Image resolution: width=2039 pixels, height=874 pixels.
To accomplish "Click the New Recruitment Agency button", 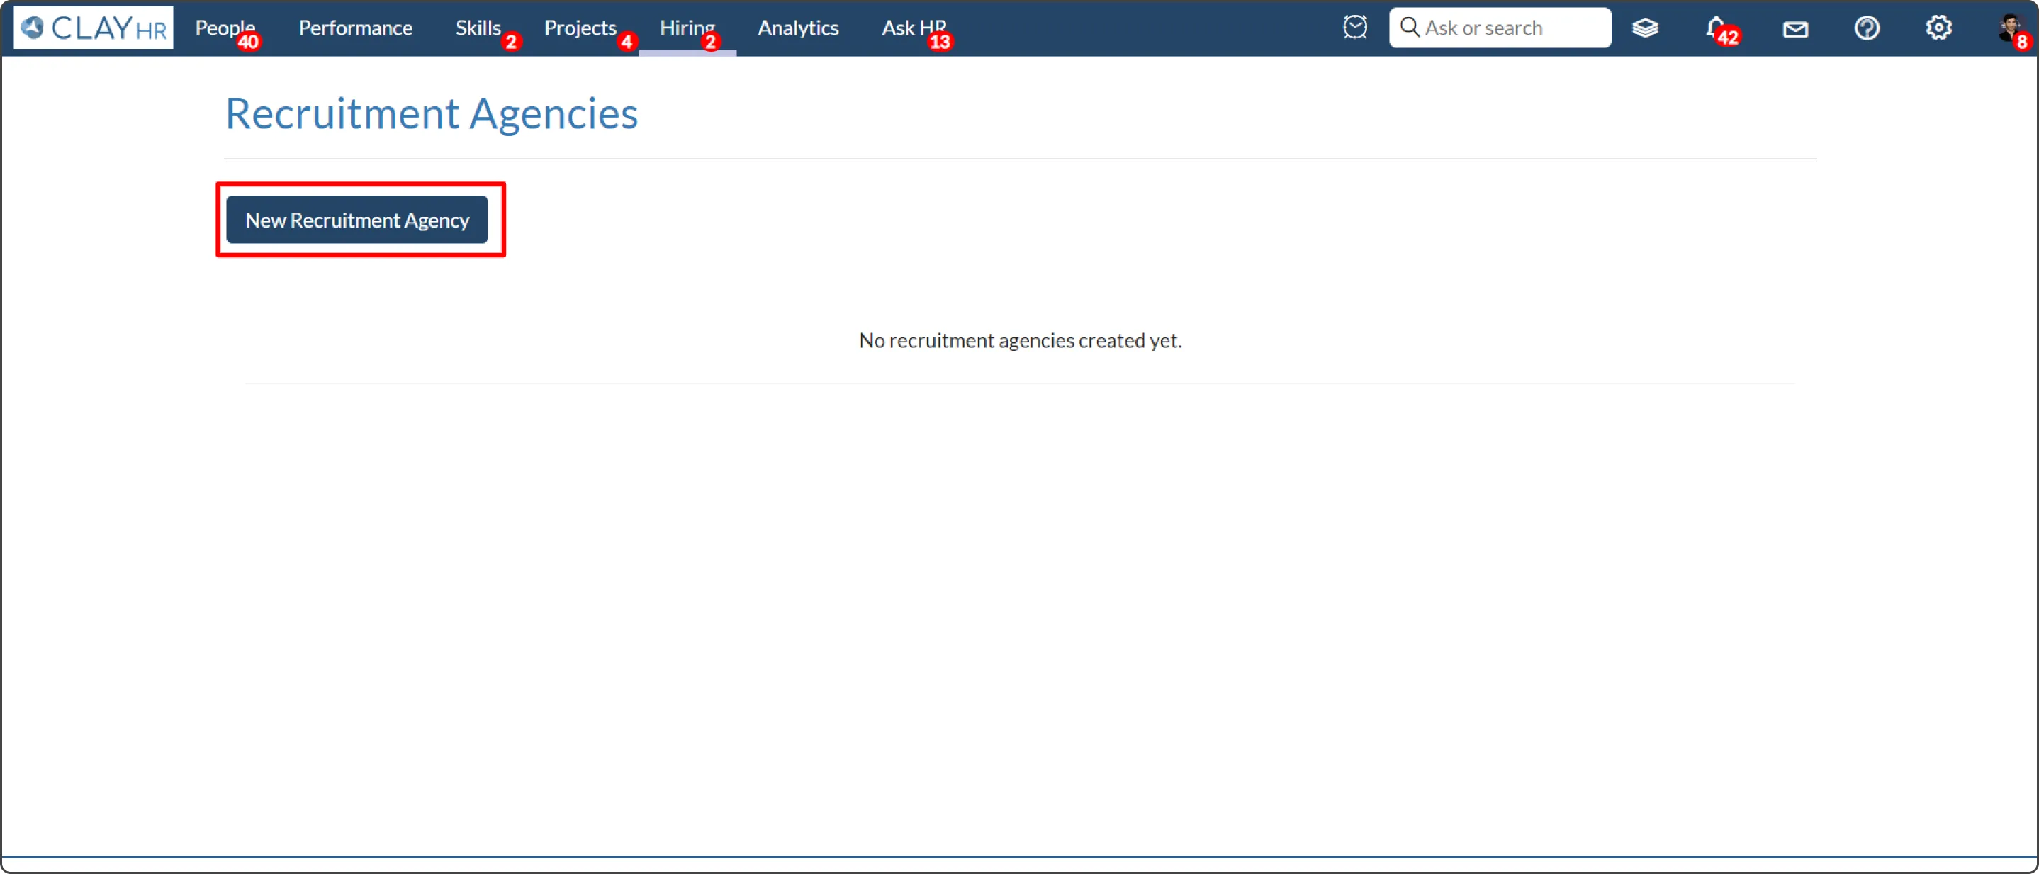I will [357, 219].
